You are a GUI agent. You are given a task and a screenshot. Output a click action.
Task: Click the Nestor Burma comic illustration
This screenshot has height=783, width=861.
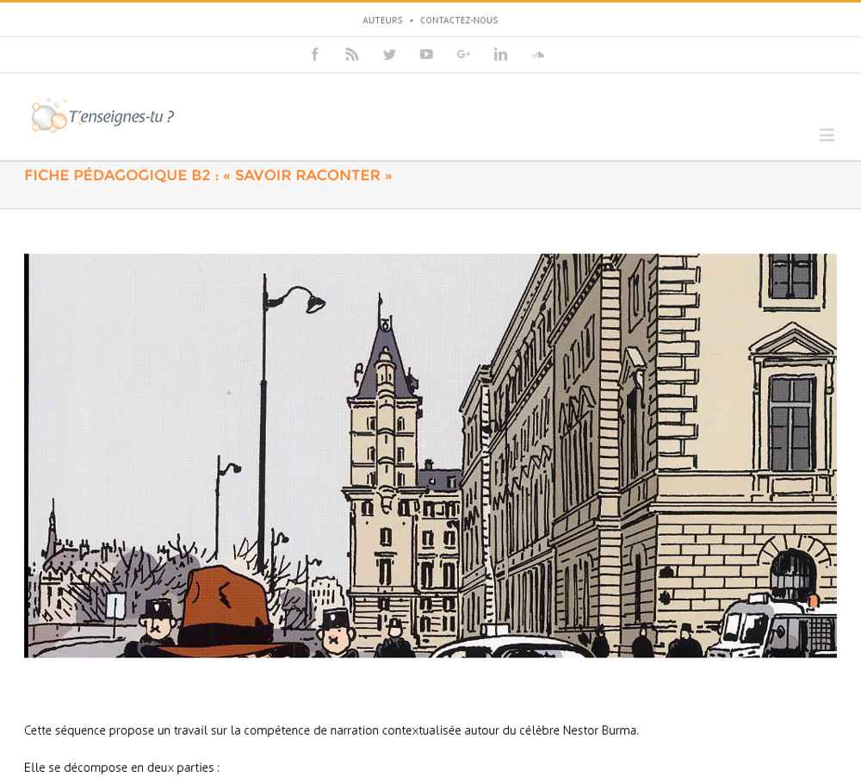point(430,456)
